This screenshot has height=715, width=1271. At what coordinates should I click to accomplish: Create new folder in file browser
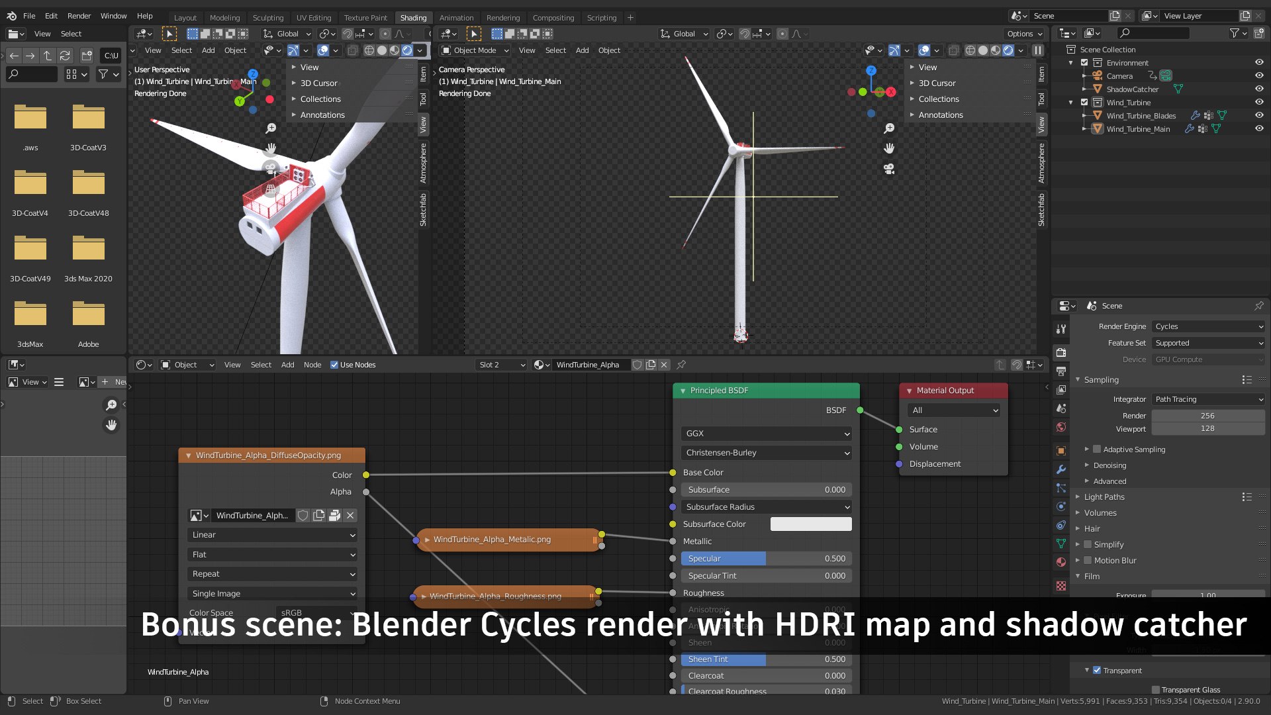point(87,56)
